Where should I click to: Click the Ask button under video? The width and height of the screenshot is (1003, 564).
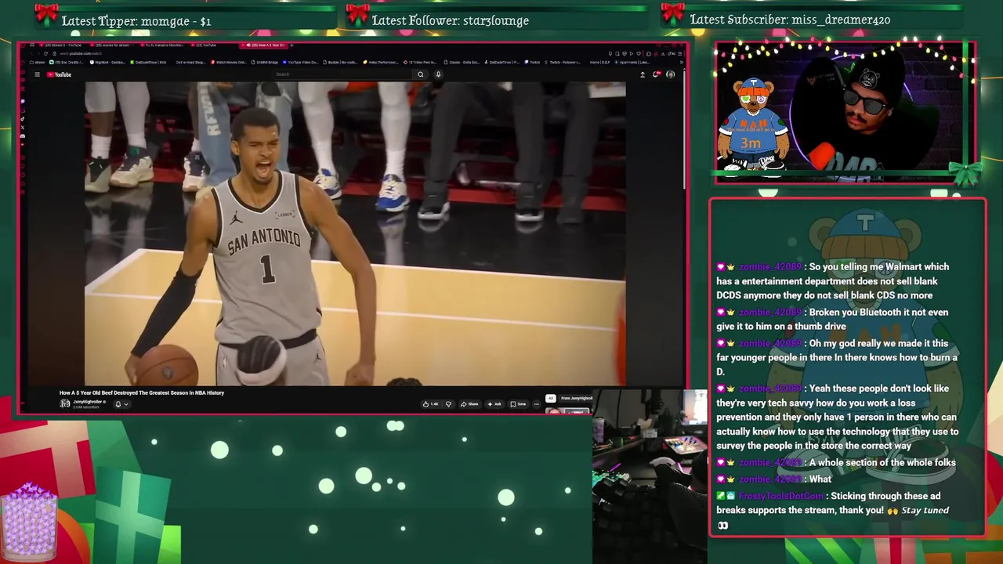click(x=494, y=404)
